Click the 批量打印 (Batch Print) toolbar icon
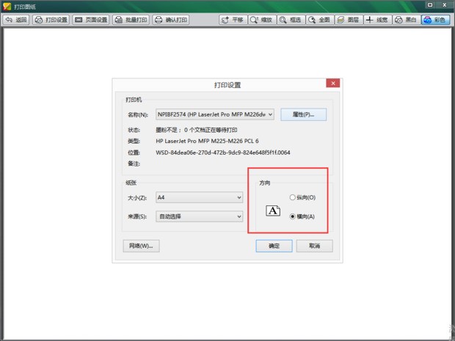455x341 pixels. [131, 20]
